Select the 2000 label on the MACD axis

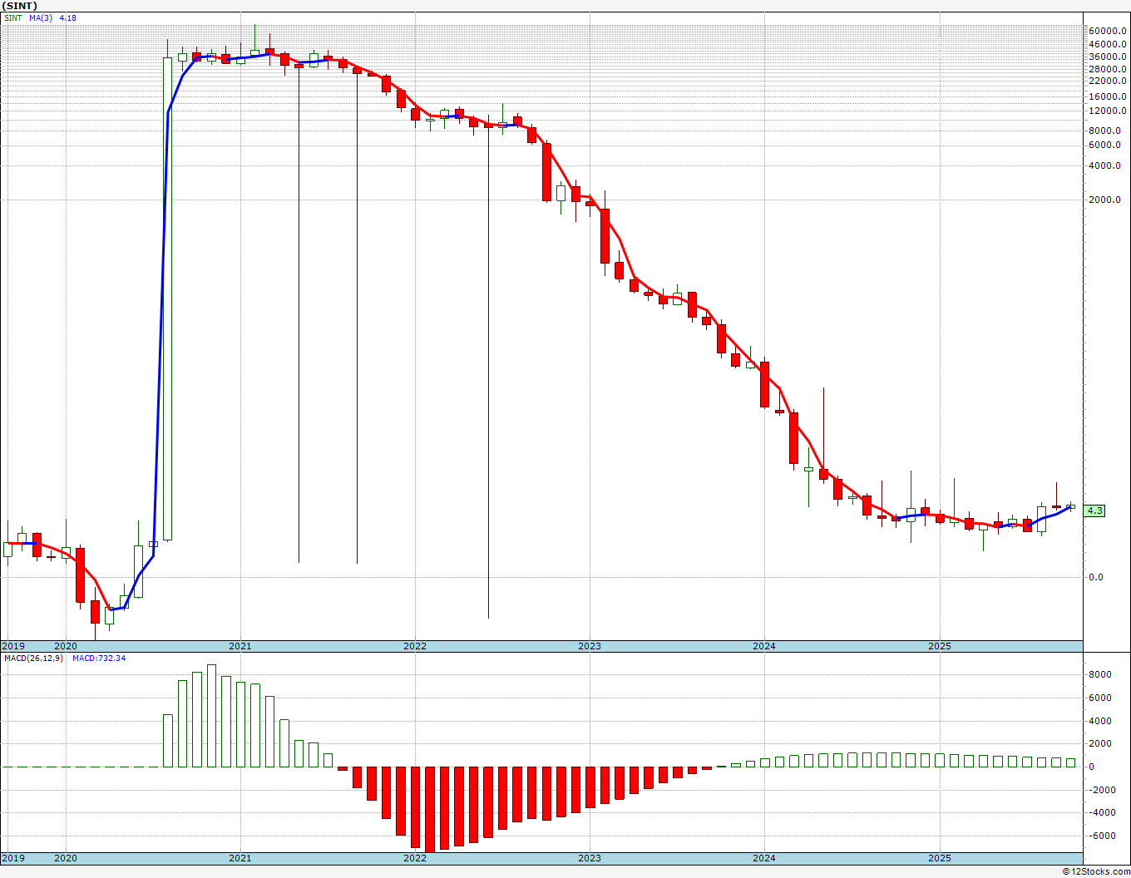pyautogui.click(x=1099, y=743)
